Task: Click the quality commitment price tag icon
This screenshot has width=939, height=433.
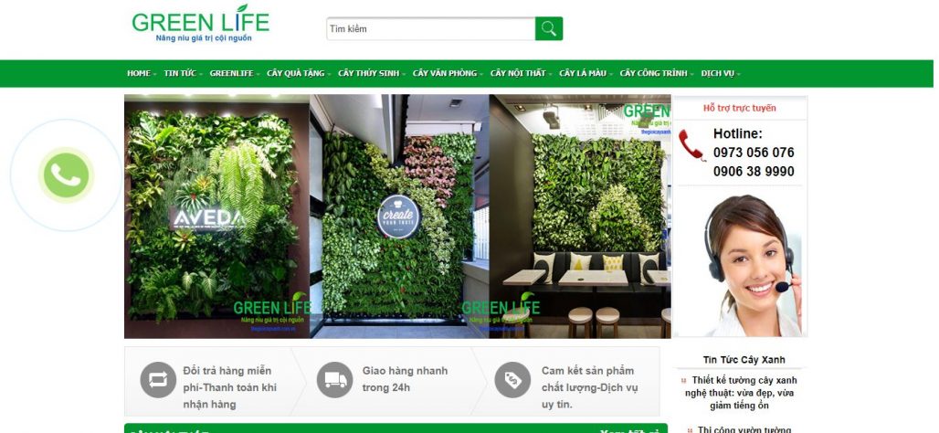Action: click(x=512, y=380)
